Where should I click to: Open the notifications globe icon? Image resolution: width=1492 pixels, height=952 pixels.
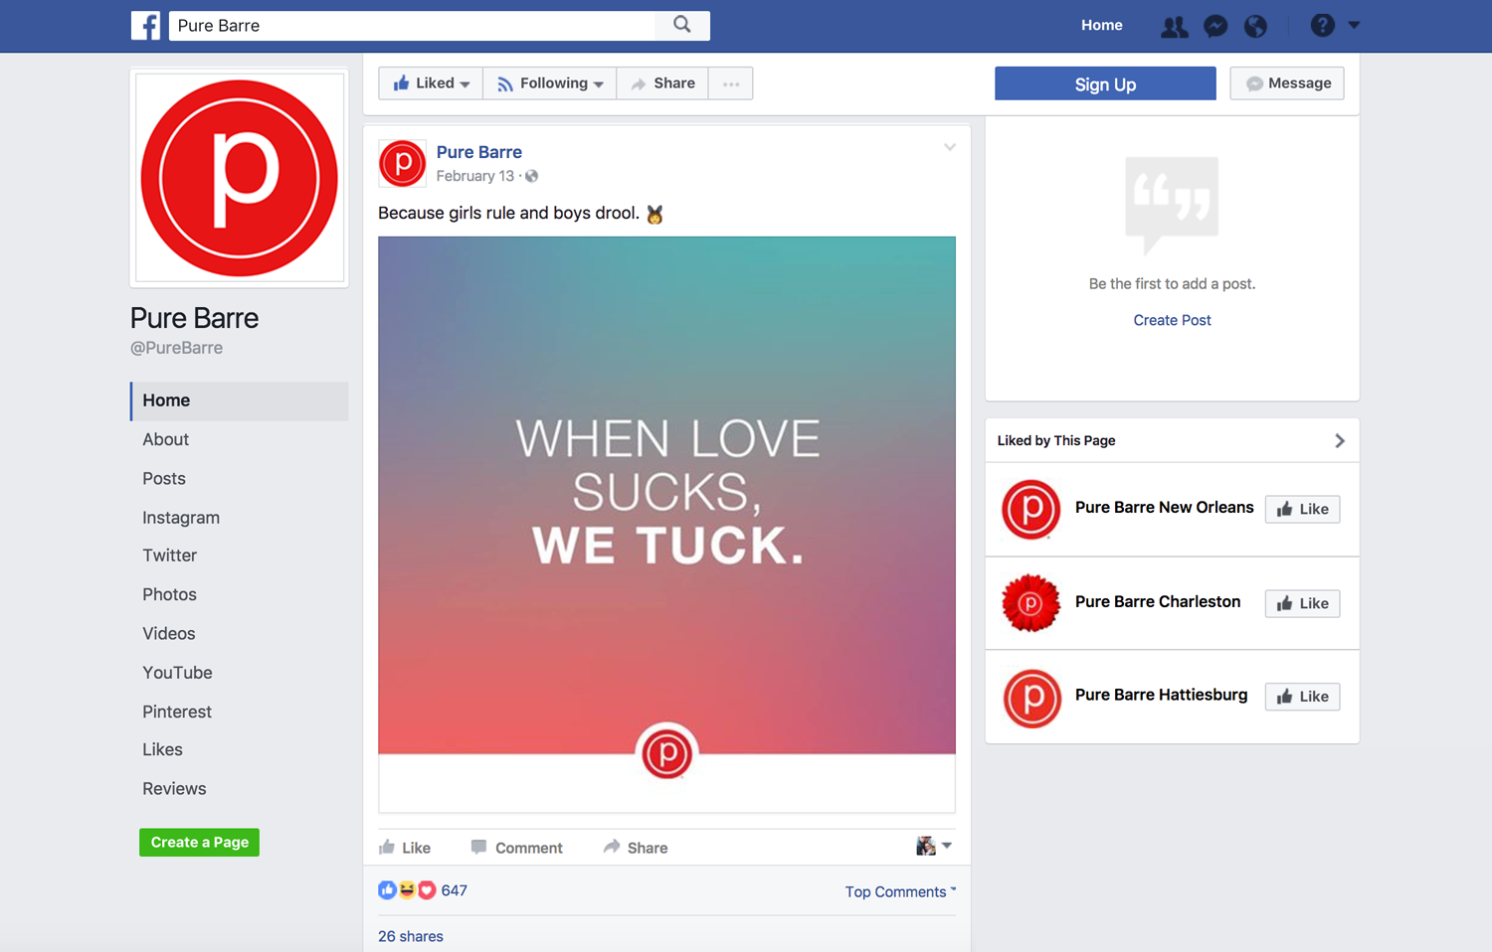[1256, 26]
